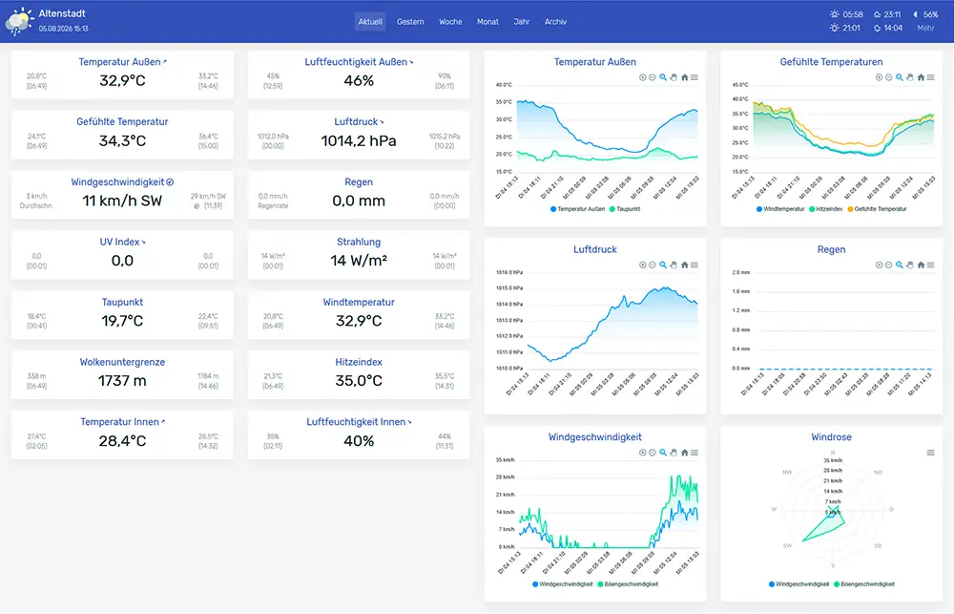The height and width of the screenshot is (614, 954).
Task: Zoom in on Luftdruck chart
Action: [642, 265]
